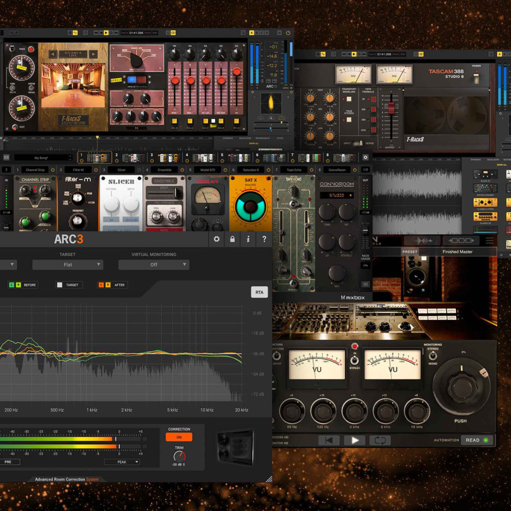Switch to waveform view in Master console

tap(423, 241)
